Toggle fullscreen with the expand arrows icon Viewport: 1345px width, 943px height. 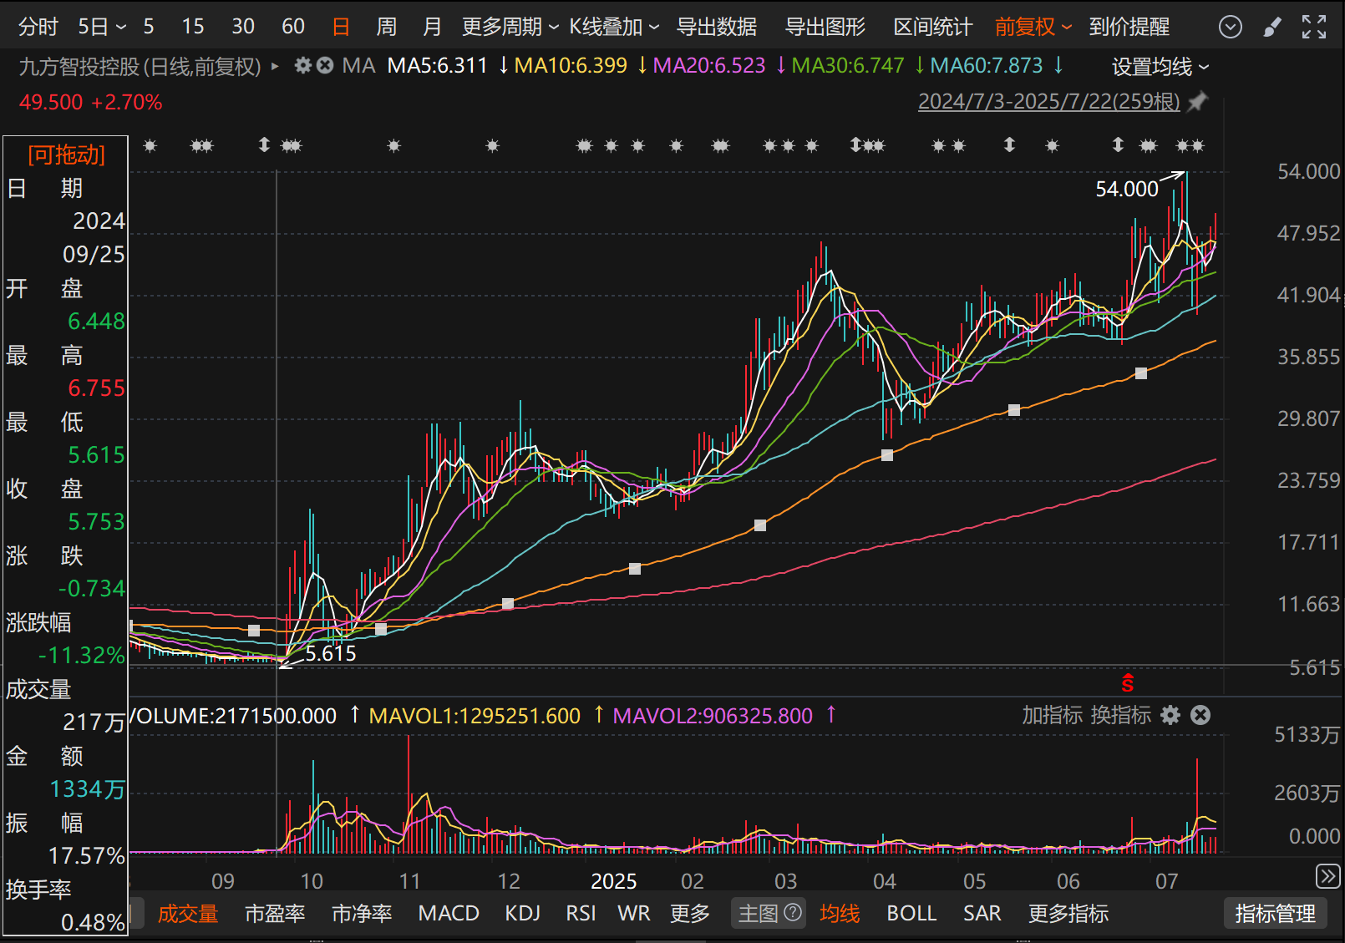(x=1314, y=27)
